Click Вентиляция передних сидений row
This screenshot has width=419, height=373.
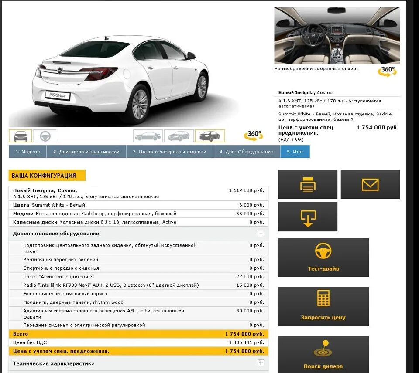138,259
